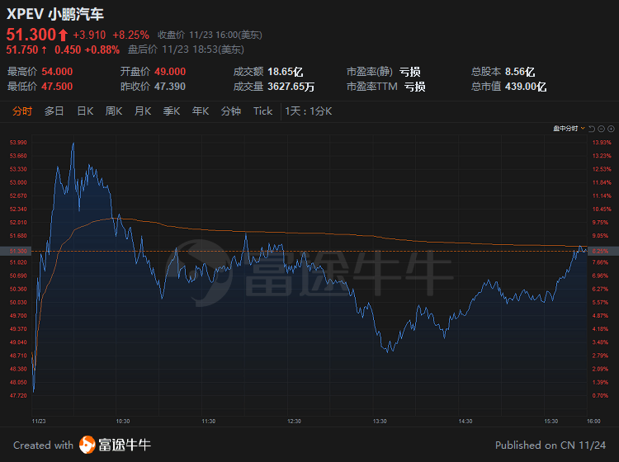Click the 总市值 value 439.00亿

click(526, 87)
